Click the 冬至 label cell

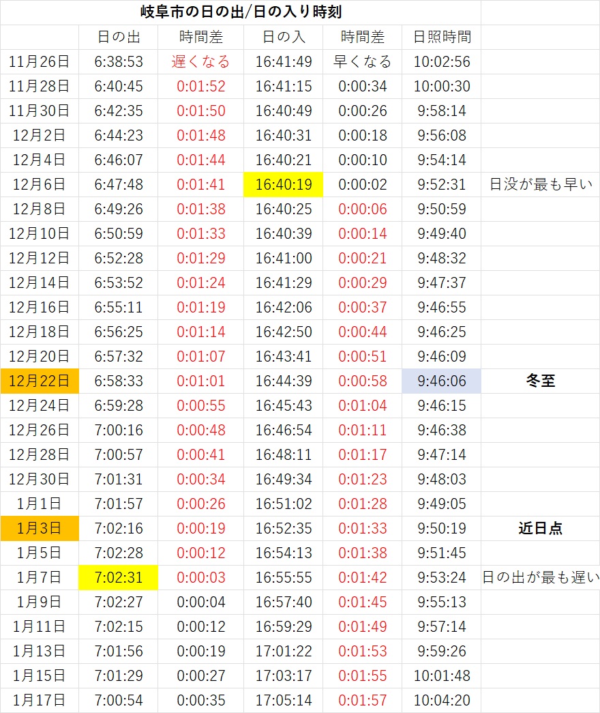point(540,381)
